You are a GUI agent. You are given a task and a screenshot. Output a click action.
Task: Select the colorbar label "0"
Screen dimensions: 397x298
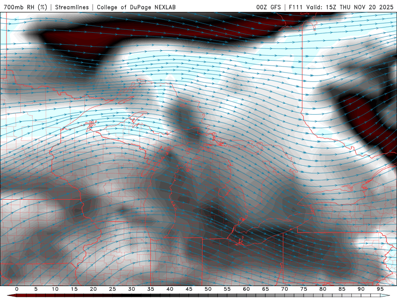click(17, 289)
